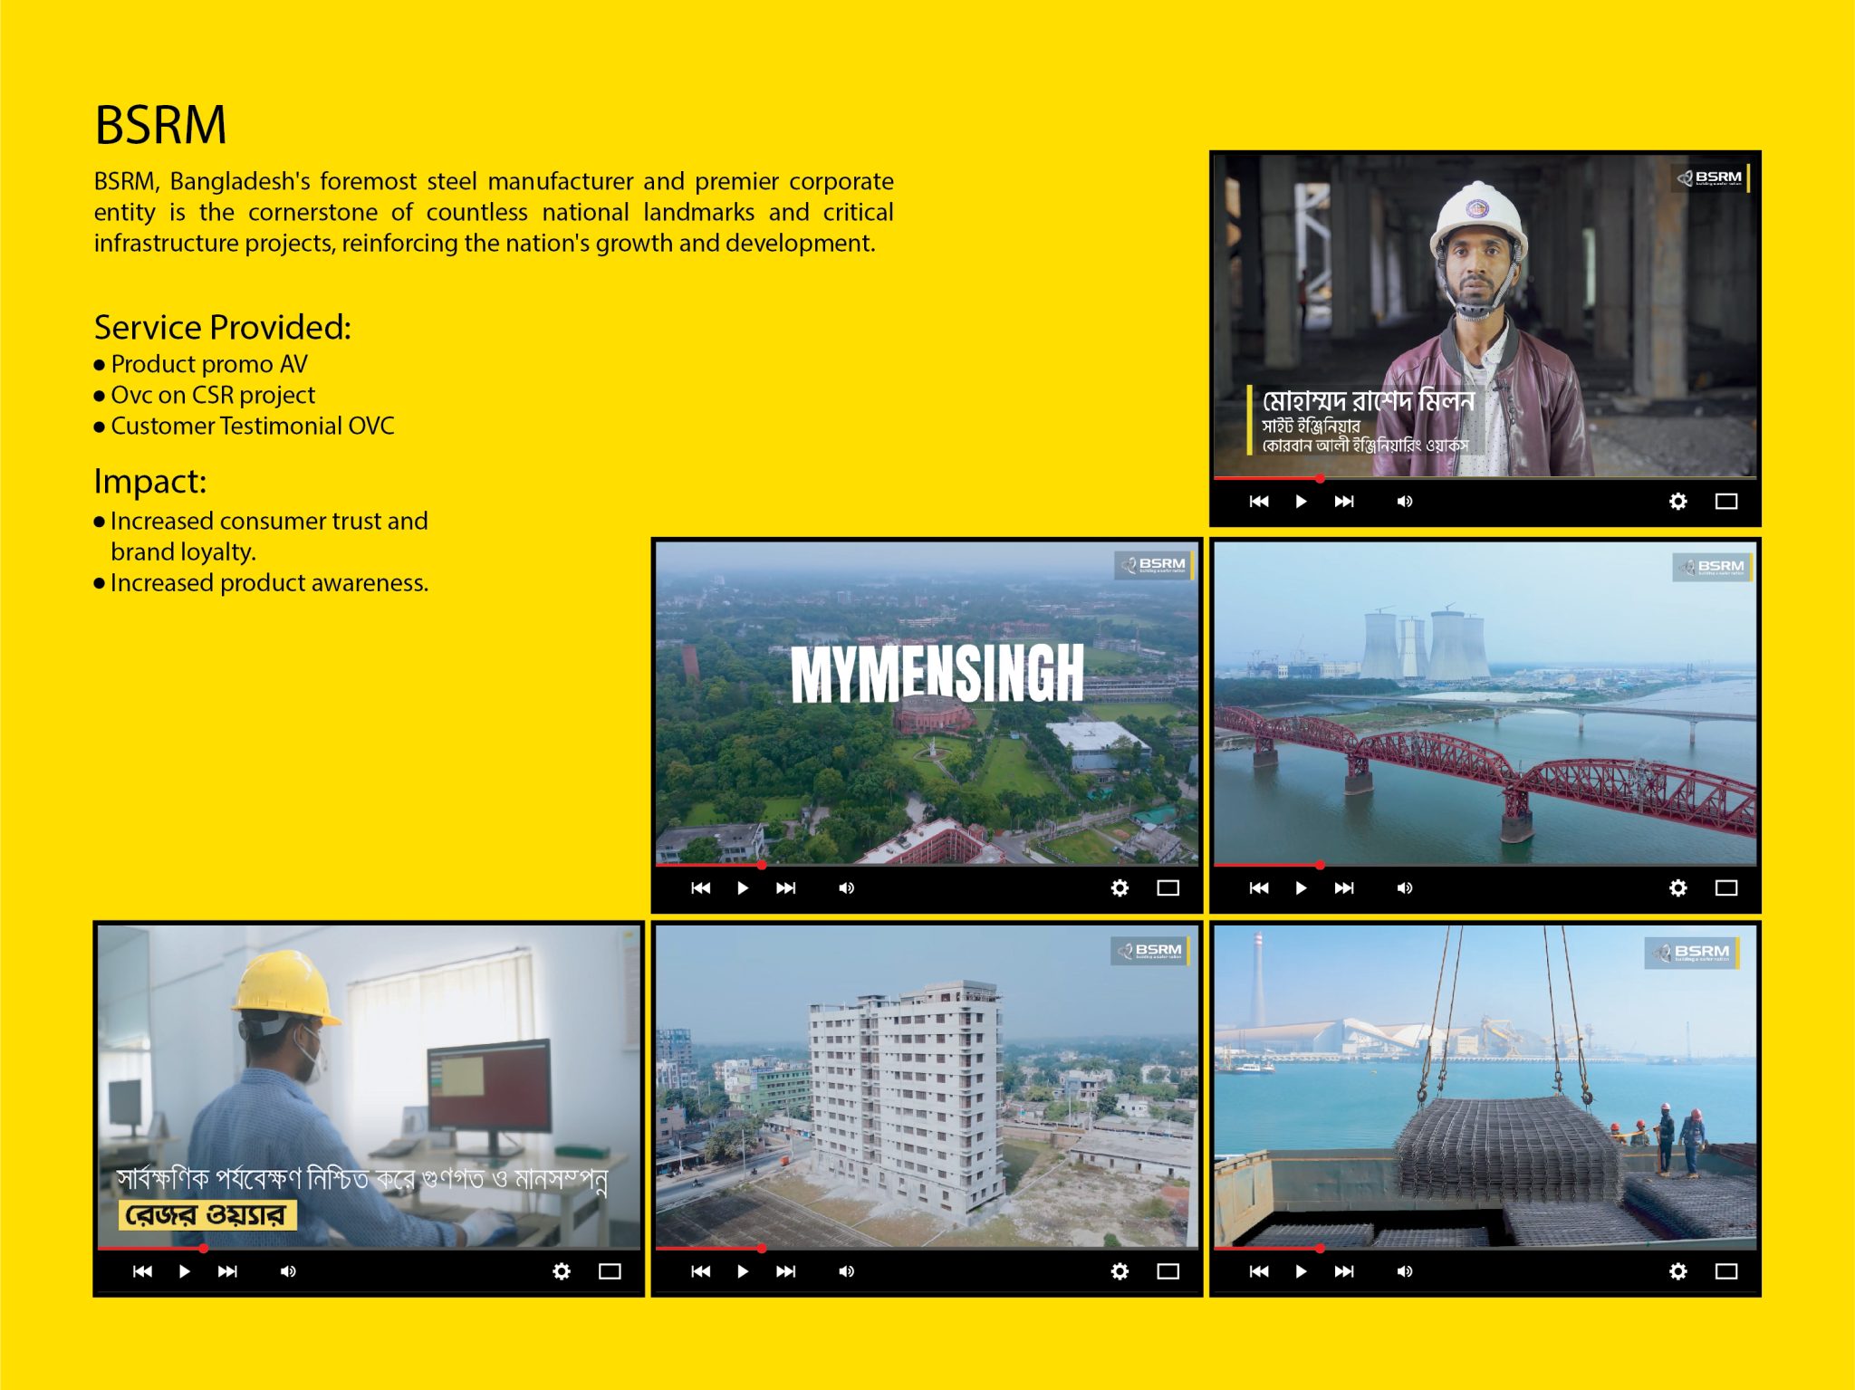This screenshot has height=1390, width=1855.
Task: Play the white high-rise building video
Action: tap(743, 1271)
